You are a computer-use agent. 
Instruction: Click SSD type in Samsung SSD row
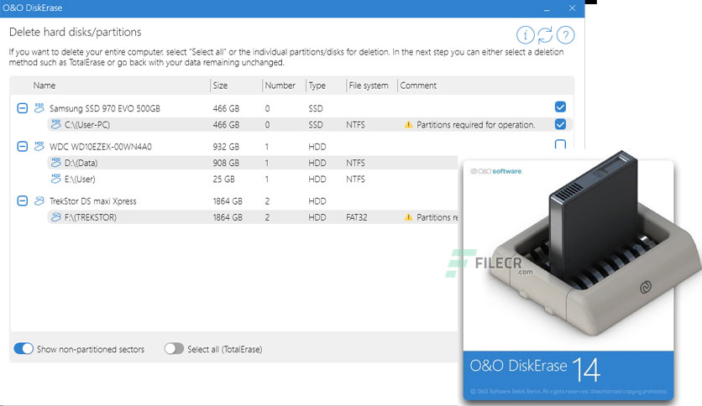coord(316,108)
